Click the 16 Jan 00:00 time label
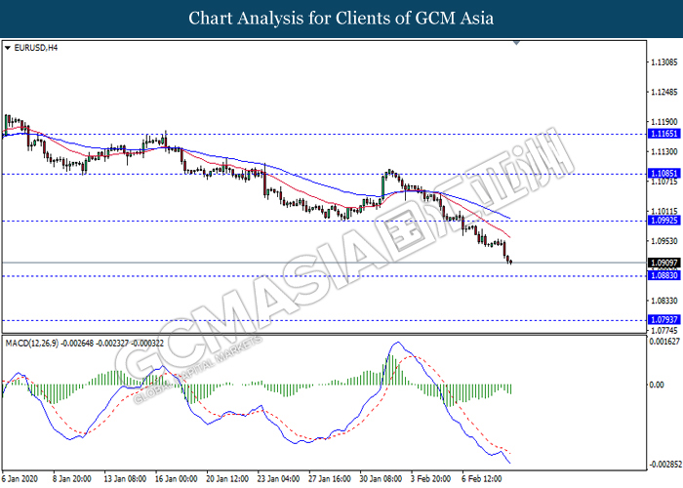683x488 pixels. [177, 479]
